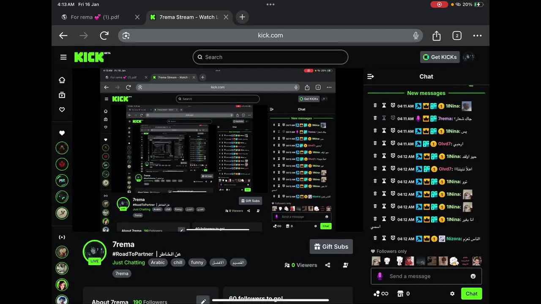Screen dimensions: 541x304
Task: Click the Get KICKs button
Action: click(440, 57)
